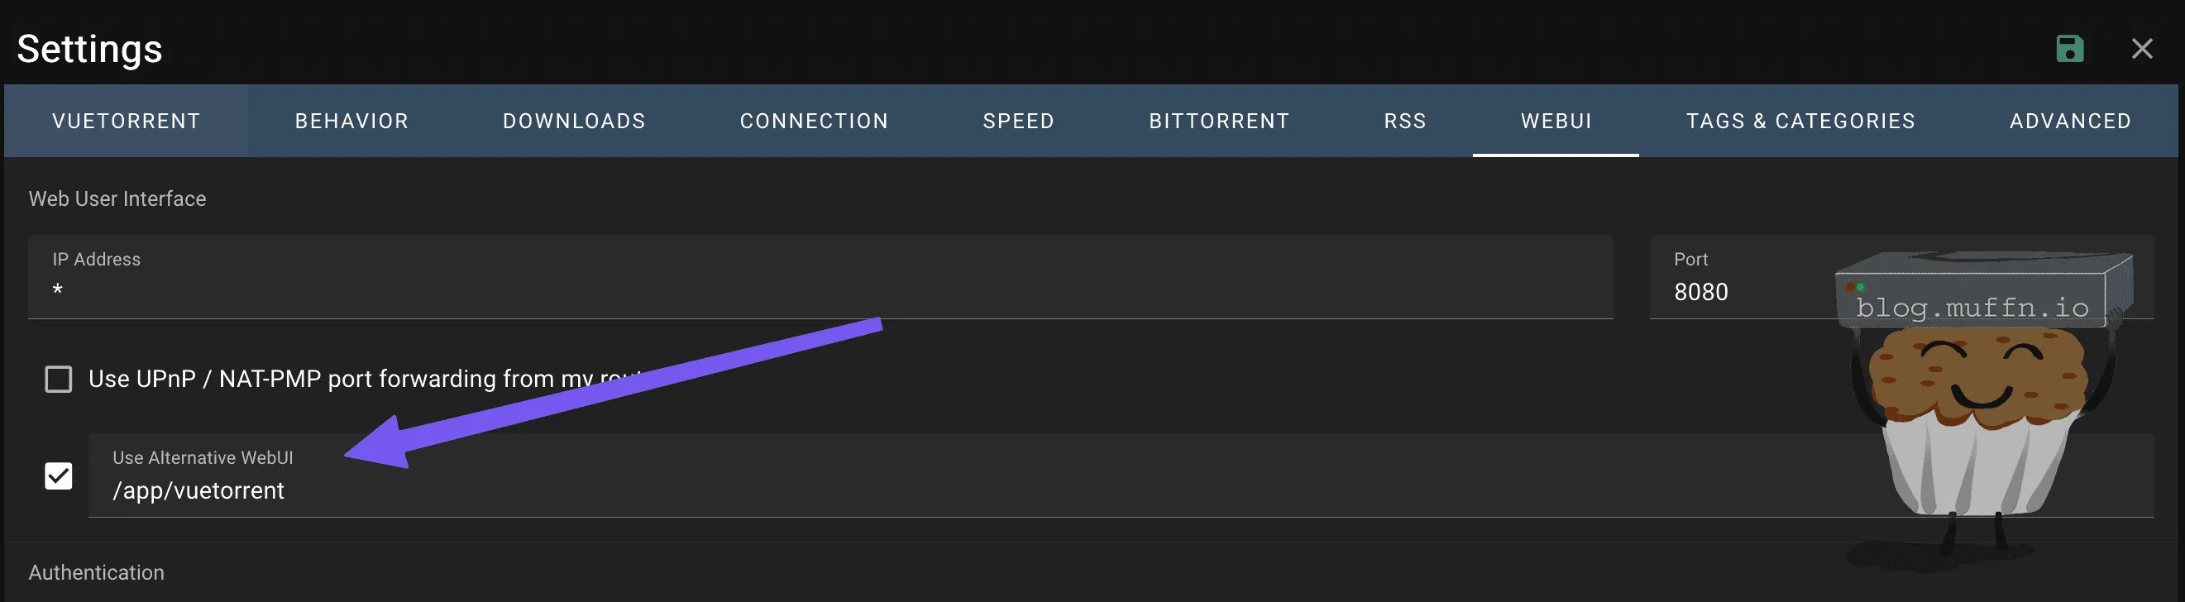The width and height of the screenshot is (2185, 602).
Task: Go to the Downloads tab
Action: point(574,122)
